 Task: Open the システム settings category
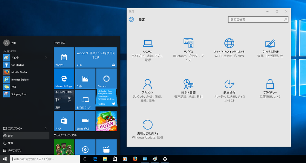[x=148, y=51]
